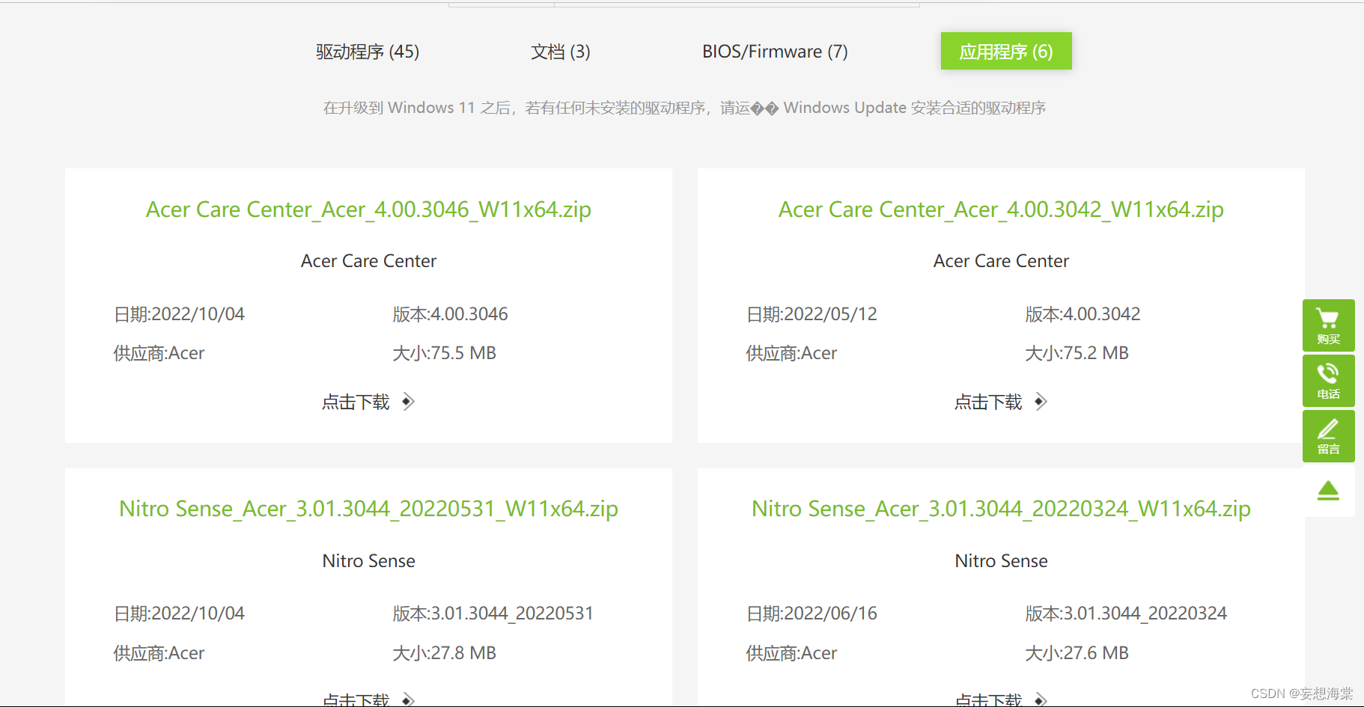Image resolution: width=1364 pixels, height=707 pixels.
Task: Open Nitro Sense_Acer_3.01.3044_20220324_W11x64.zip link
Action: click(1001, 509)
